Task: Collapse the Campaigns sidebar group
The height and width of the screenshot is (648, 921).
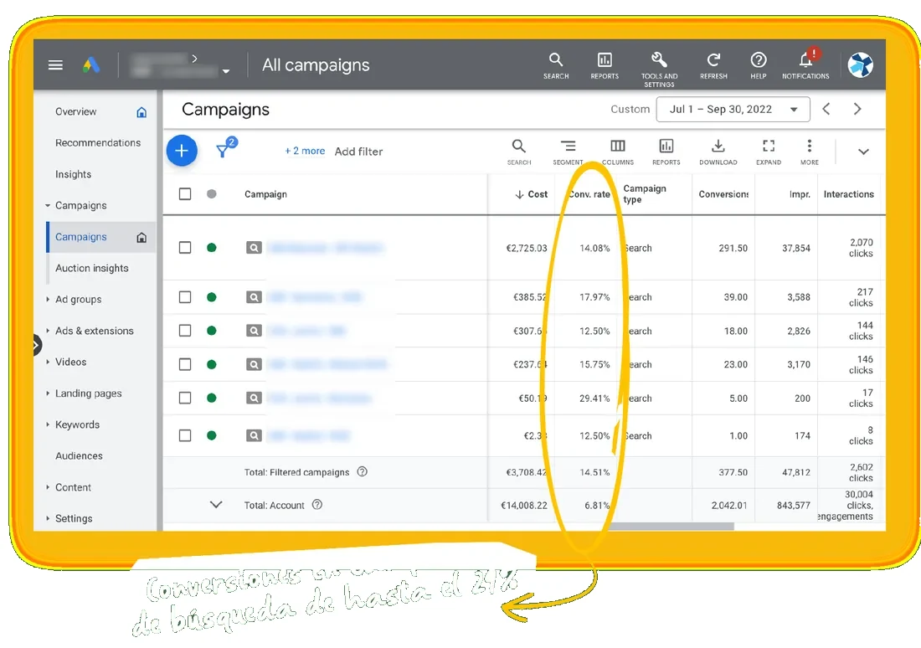Action: point(48,206)
